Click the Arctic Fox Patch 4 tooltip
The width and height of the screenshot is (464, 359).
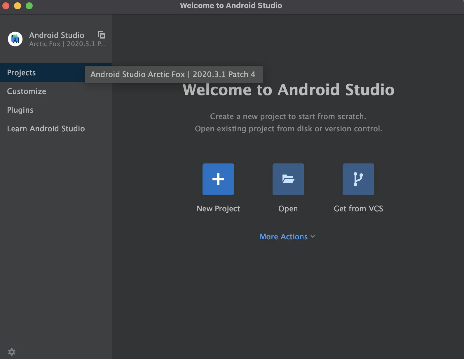click(x=173, y=74)
